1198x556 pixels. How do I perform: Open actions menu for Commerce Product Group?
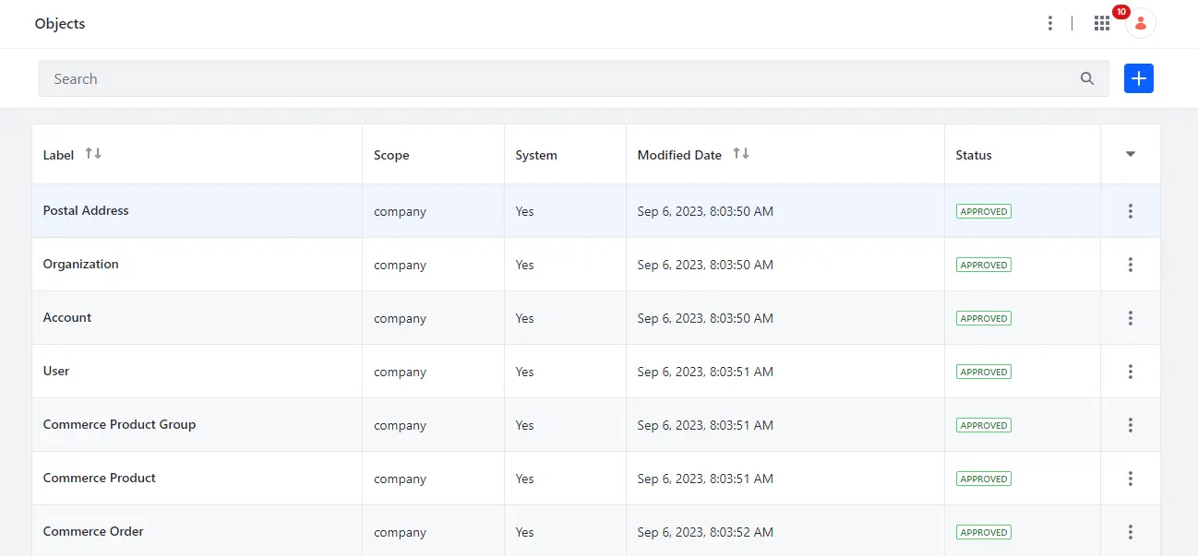click(x=1131, y=425)
